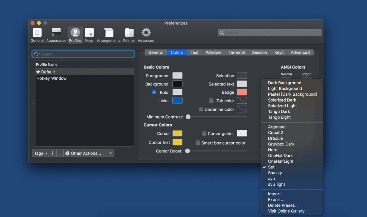Switch to the Window tab
This screenshot has width=367, height=217.
(x=213, y=52)
